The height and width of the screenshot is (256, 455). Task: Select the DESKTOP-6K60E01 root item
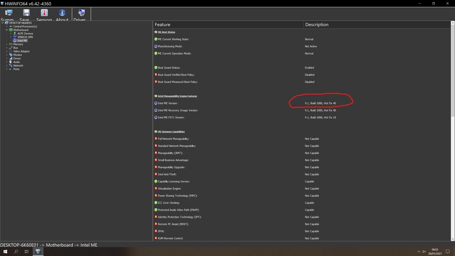[21, 23]
